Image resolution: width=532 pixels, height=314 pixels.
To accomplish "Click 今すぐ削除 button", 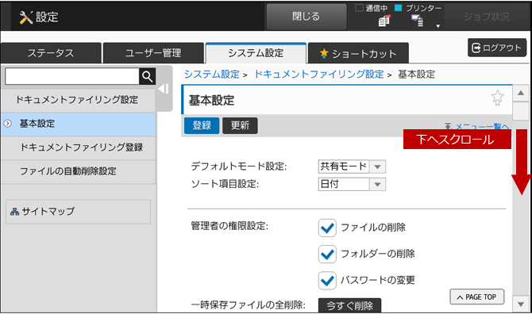I will (x=350, y=305).
